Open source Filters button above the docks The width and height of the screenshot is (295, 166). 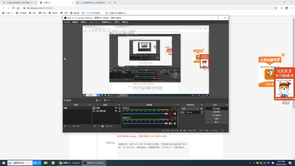coord(107,100)
